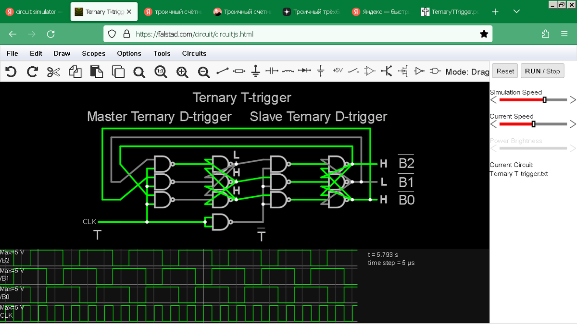Viewport: 577px width, 324px height.
Task: Click the Ternary T-trigger title text
Action: (x=242, y=98)
